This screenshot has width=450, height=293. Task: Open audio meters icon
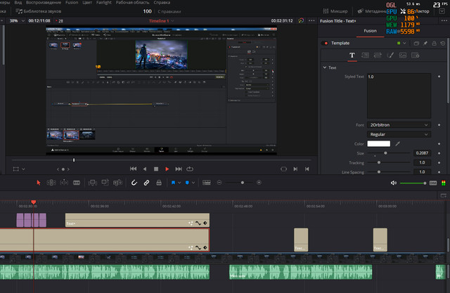pos(444,183)
